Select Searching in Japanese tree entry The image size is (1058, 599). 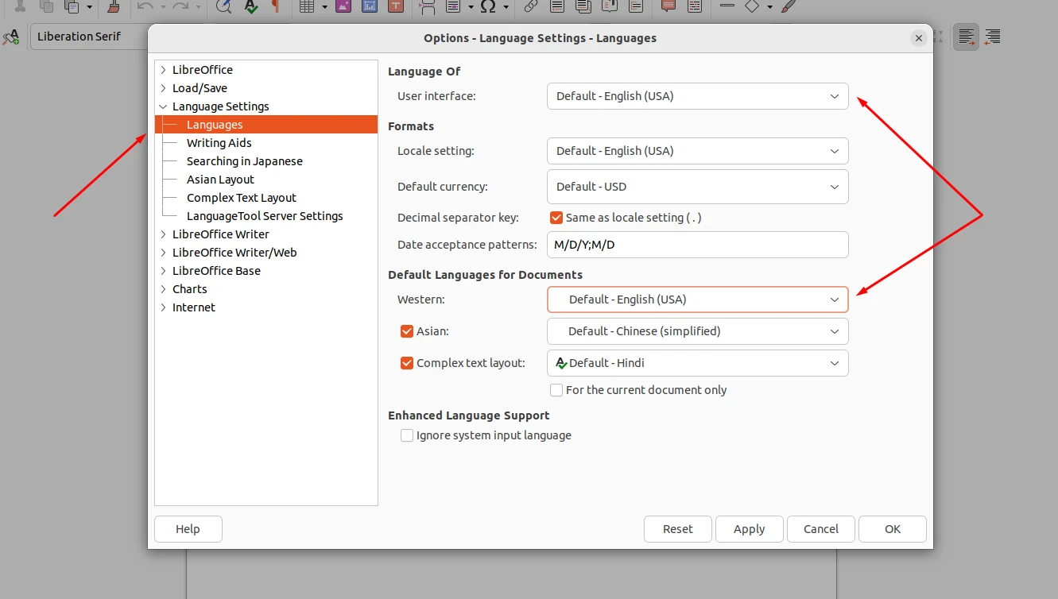pos(244,161)
